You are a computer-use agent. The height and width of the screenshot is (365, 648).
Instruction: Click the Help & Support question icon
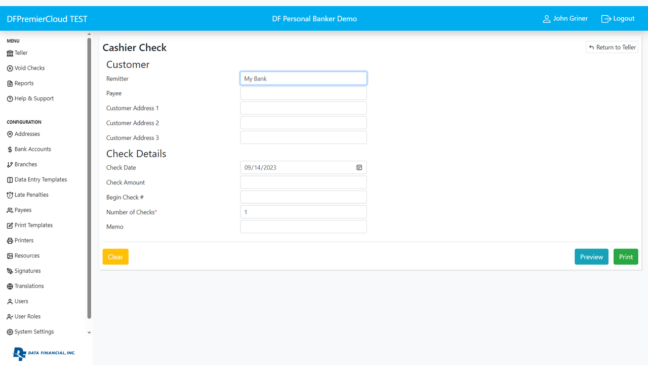point(10,99)
